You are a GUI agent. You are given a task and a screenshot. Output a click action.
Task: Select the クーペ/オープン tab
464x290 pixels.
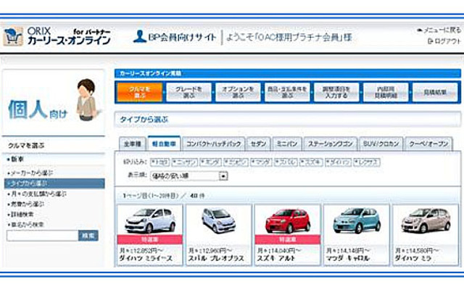click(x=428, y=144)
